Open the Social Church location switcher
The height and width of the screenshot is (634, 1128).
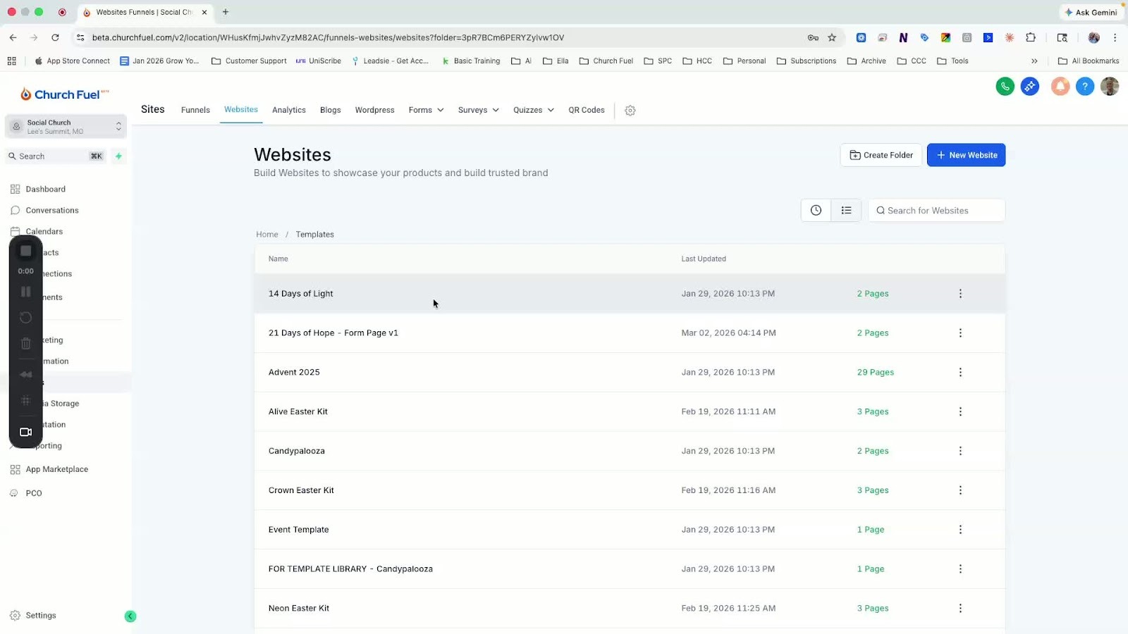66,127
